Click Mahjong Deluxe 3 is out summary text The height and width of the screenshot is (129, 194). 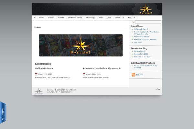[x=53, y=78]
